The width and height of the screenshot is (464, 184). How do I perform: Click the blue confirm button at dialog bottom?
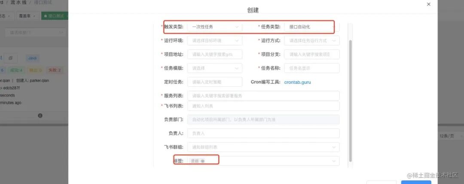pos(416,182)
